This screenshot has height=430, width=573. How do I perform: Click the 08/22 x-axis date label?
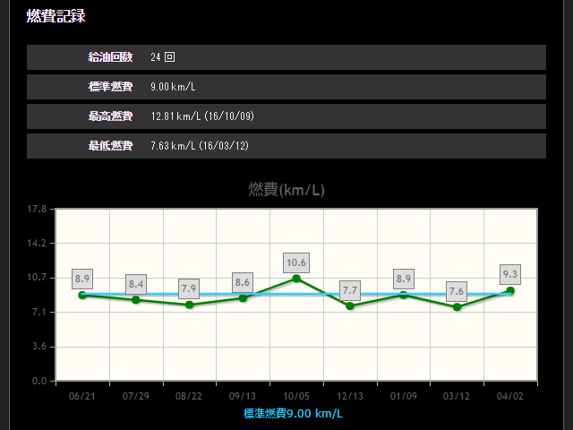coord(189,396)
